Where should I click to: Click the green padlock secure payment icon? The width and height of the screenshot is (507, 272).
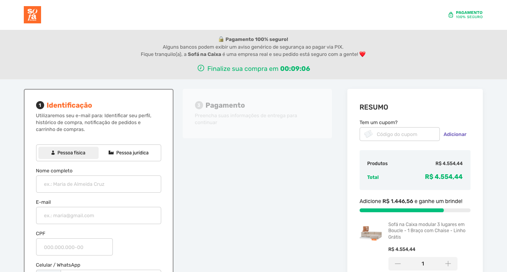click(451, 15)
